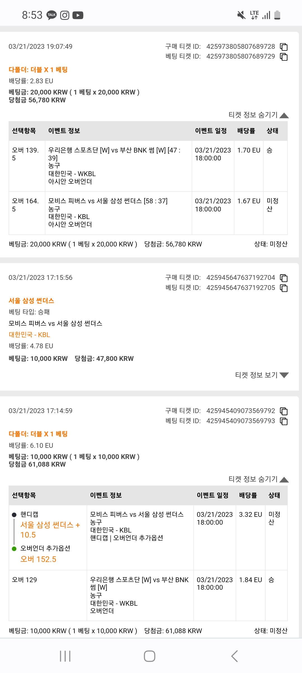Image resolution: width=302 pixels, height=673 pixels.
Task: Open KakaoTalk notification icon in status bar
Action: pyautogui.click(x=51, y=15)
